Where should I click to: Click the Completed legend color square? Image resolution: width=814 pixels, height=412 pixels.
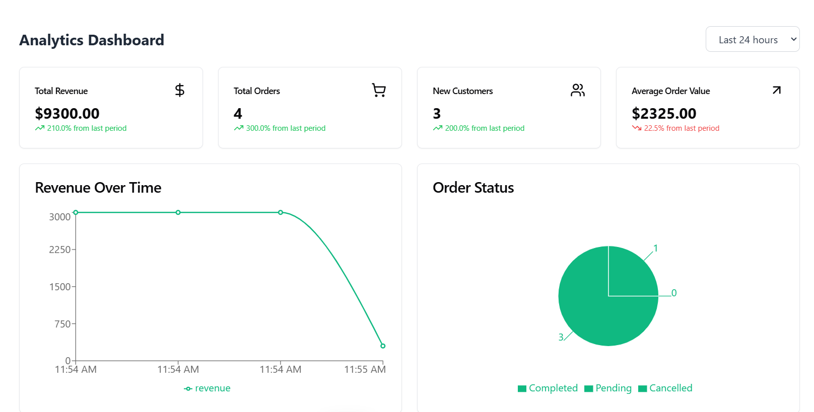[x=522, y=388]
